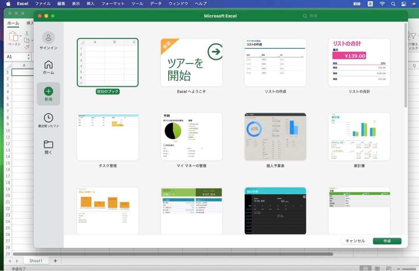Open the フォーマット menu

(113, 3)
